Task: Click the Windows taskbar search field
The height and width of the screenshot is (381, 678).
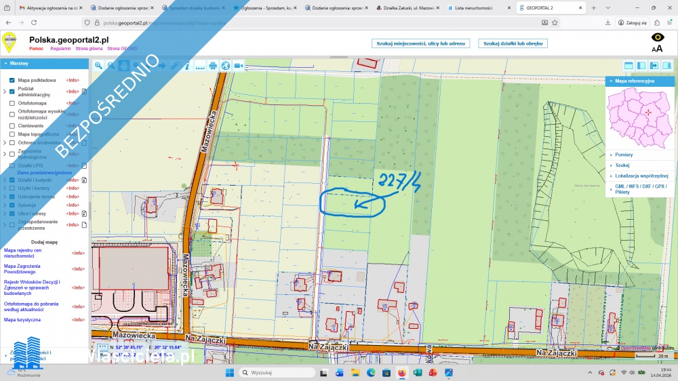Action: coord(278,373)
